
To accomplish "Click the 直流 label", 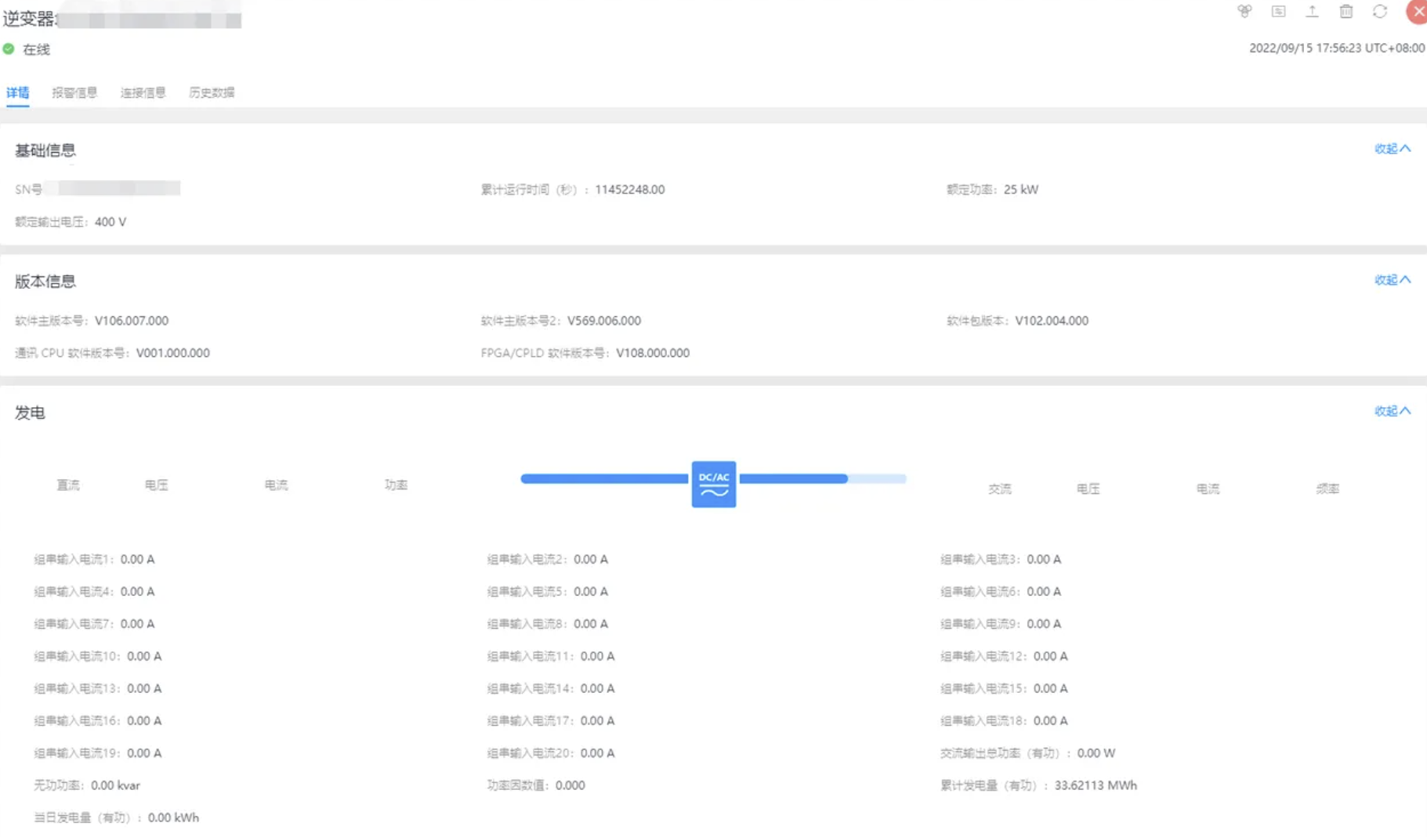I will pyautogui.click(x=68, y=485).
